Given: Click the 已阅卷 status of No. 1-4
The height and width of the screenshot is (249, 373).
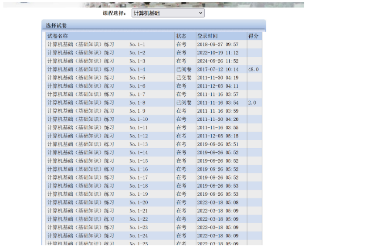Looking at the screenshot, I should 184,69.
